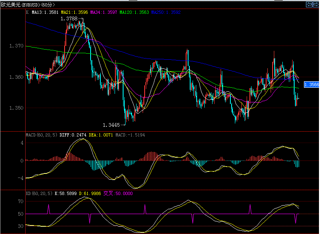This screenshot has height=234, width=321.
Task: Select the MA250:1.3592 indicator label
Action: coord(166,12)
